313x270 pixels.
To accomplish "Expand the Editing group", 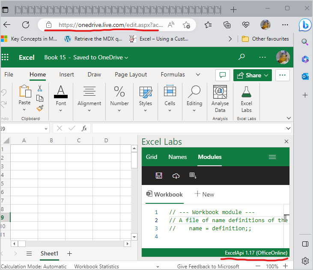I will point(194,110).
